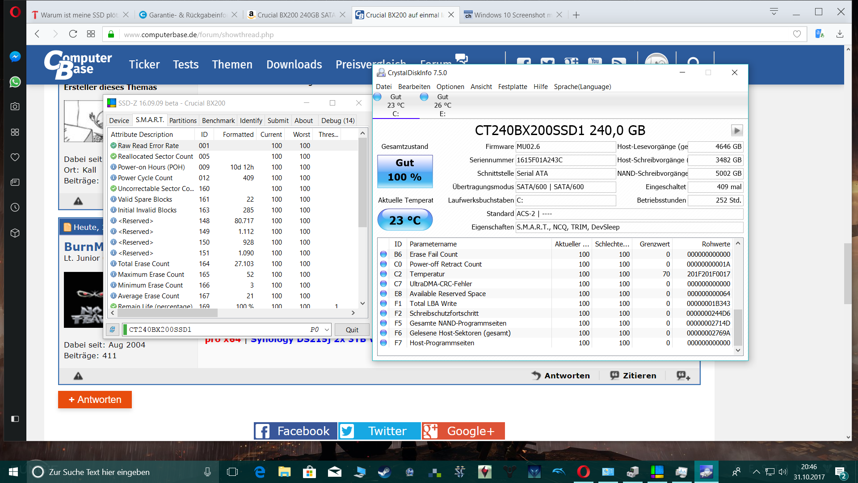Open Opera history clock icon
Screen dimensions: 858x483
pyautogui.click(x=15, y=208)
